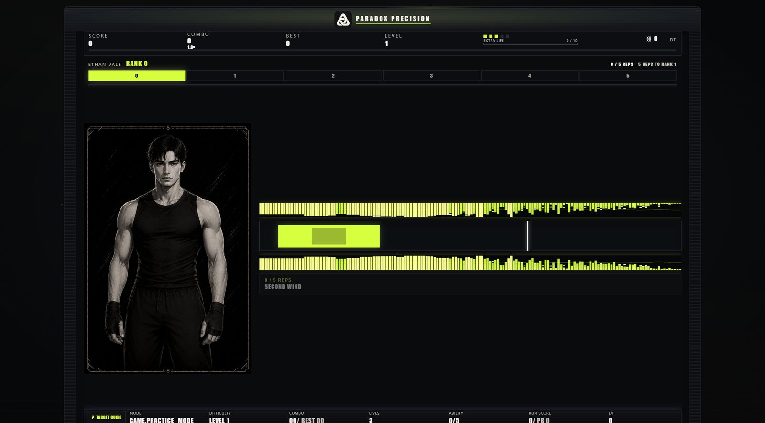Select rank segment 1
The image size is (765, 423).
click(x=235, y=76)
